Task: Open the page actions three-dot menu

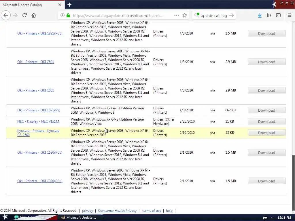Action: pyautogui.click(x=177, y=16)
